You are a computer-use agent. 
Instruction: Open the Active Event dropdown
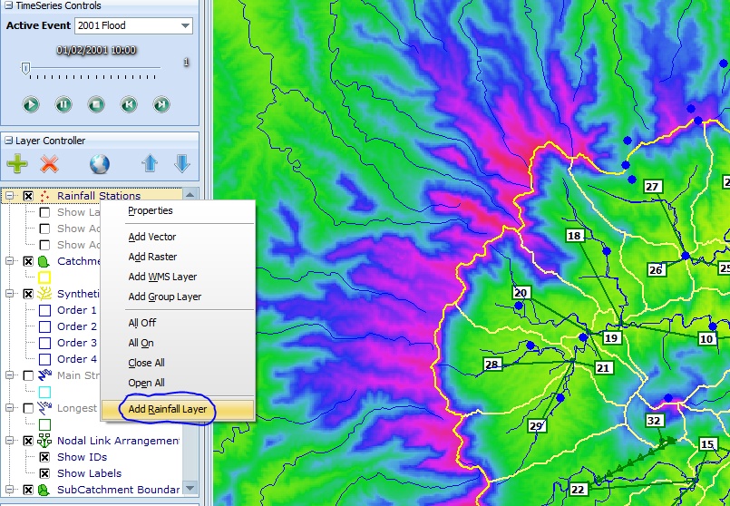(x=185, y=26)
